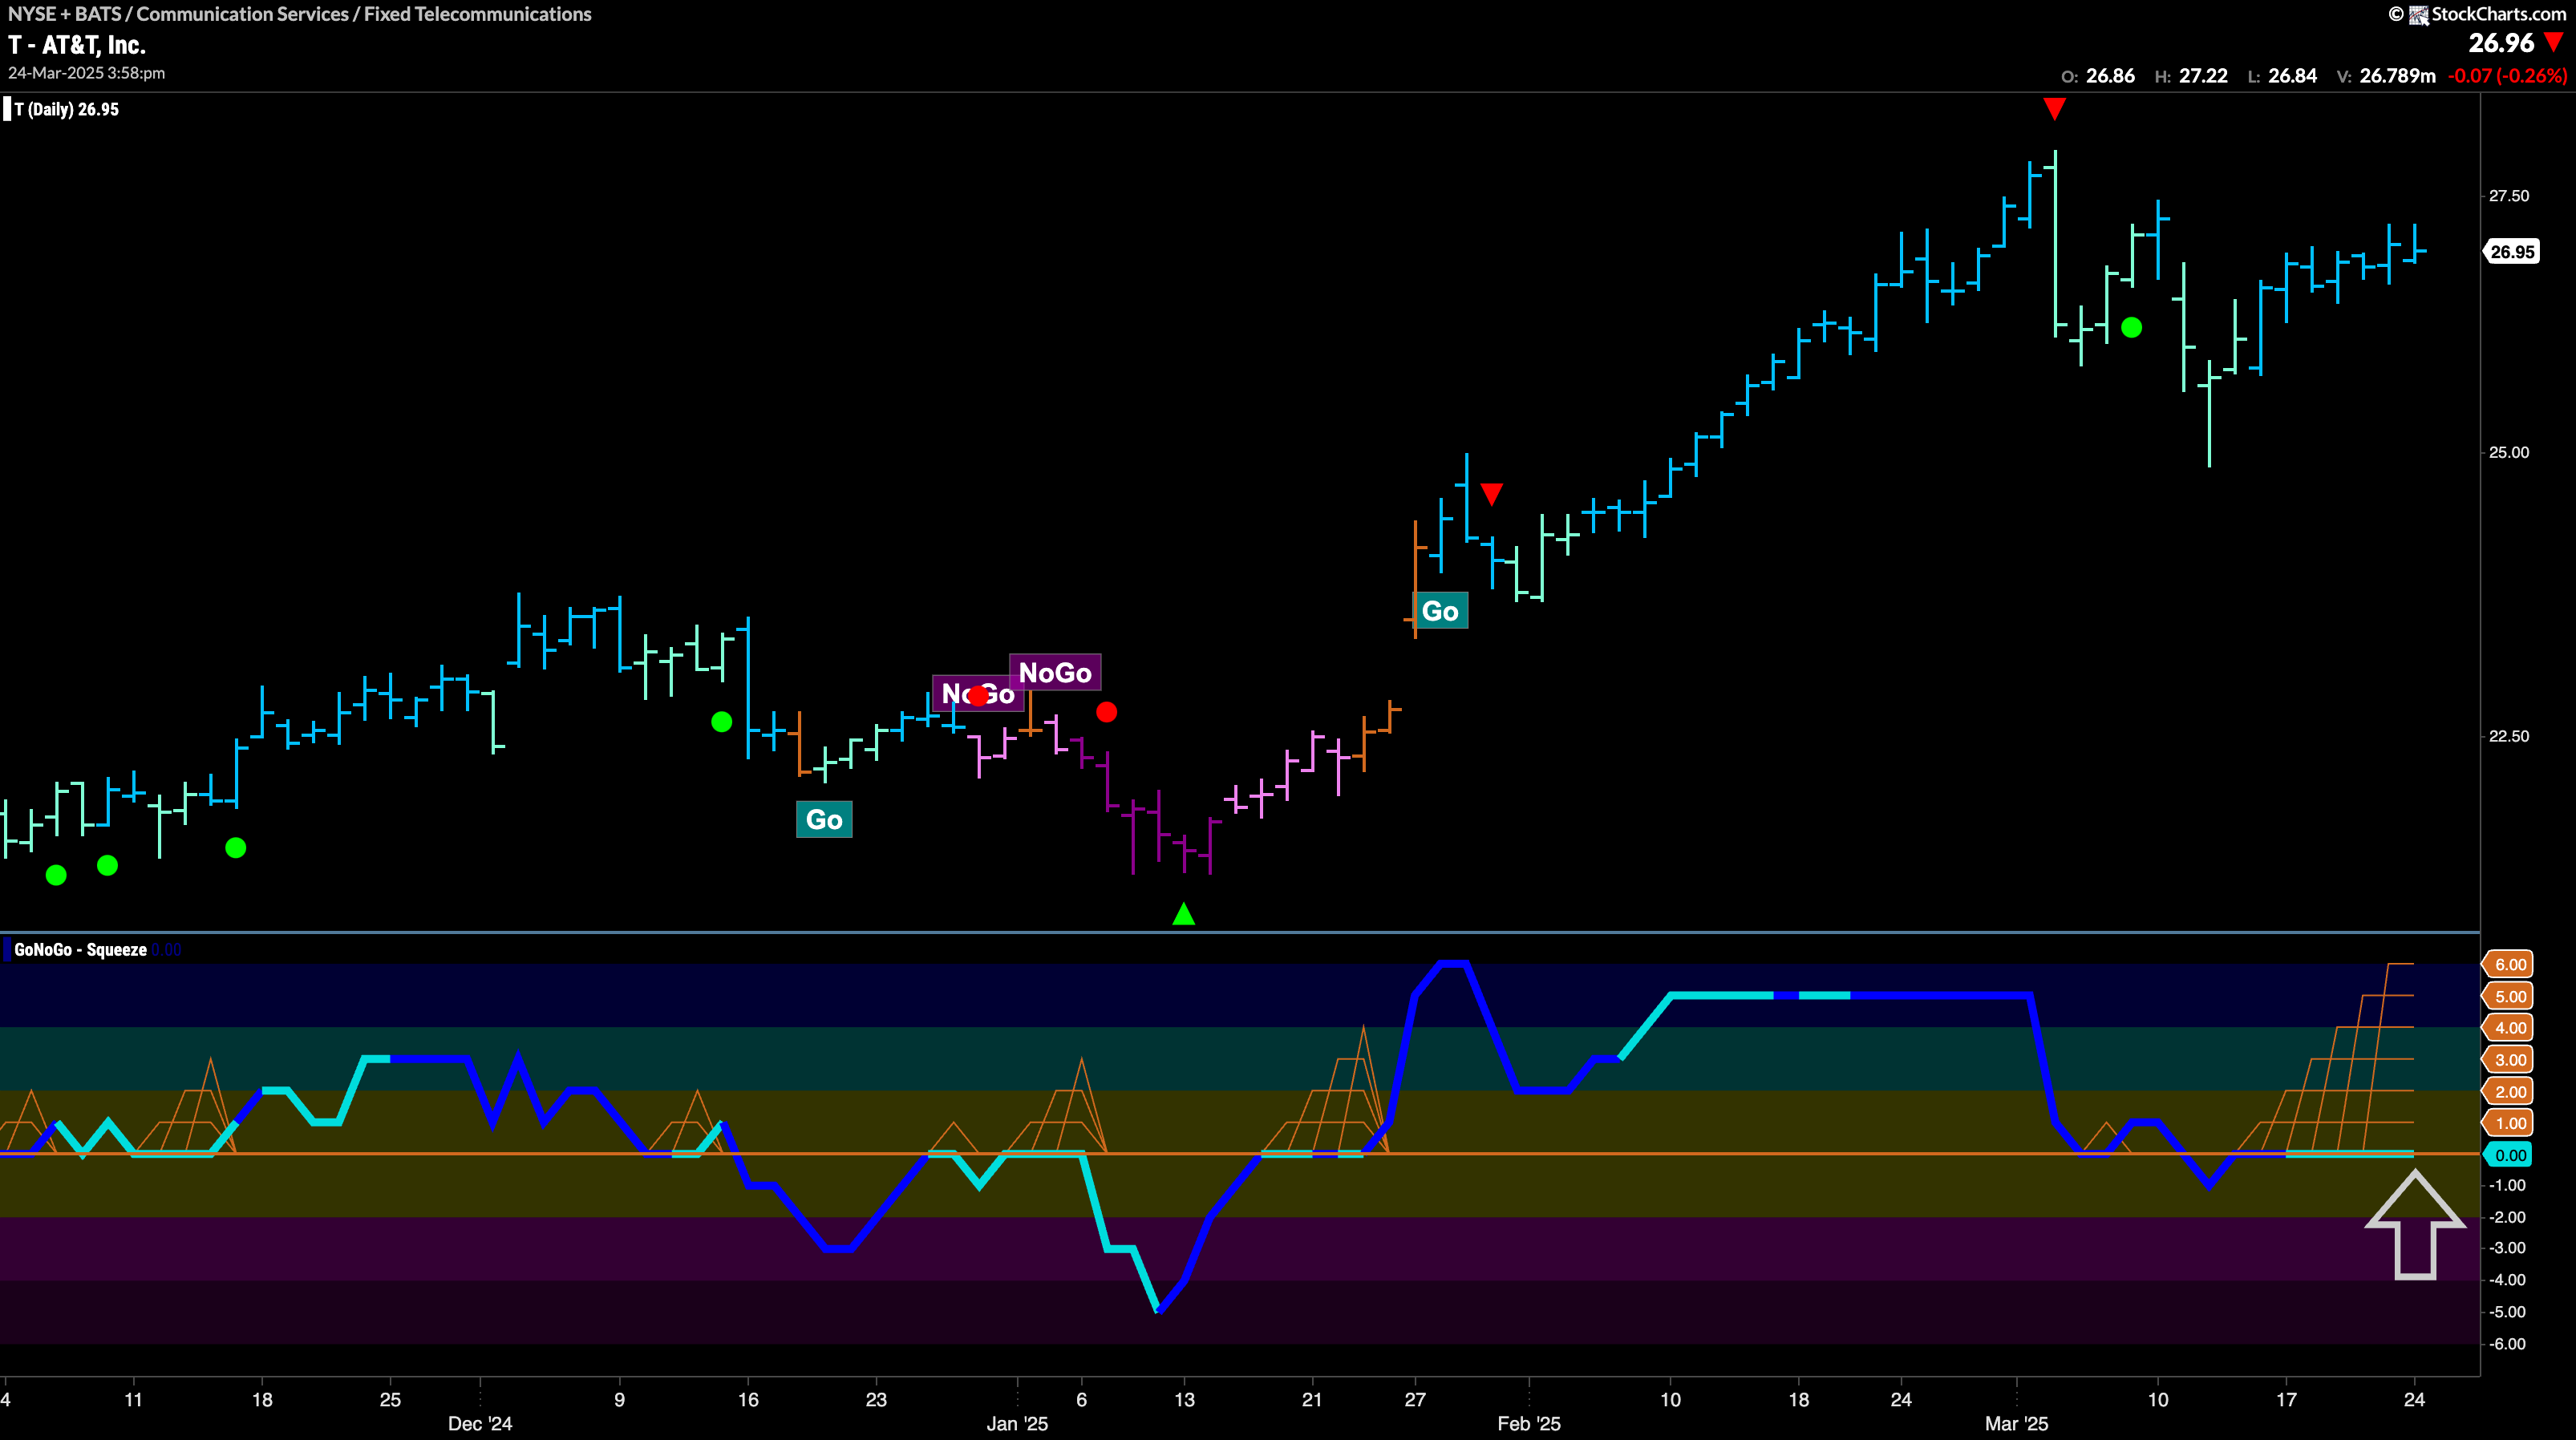Viewport: 2576px width, 1440px height.
Task: Click the red down triangle beside price 26.96
Action: pos(2554,42)
